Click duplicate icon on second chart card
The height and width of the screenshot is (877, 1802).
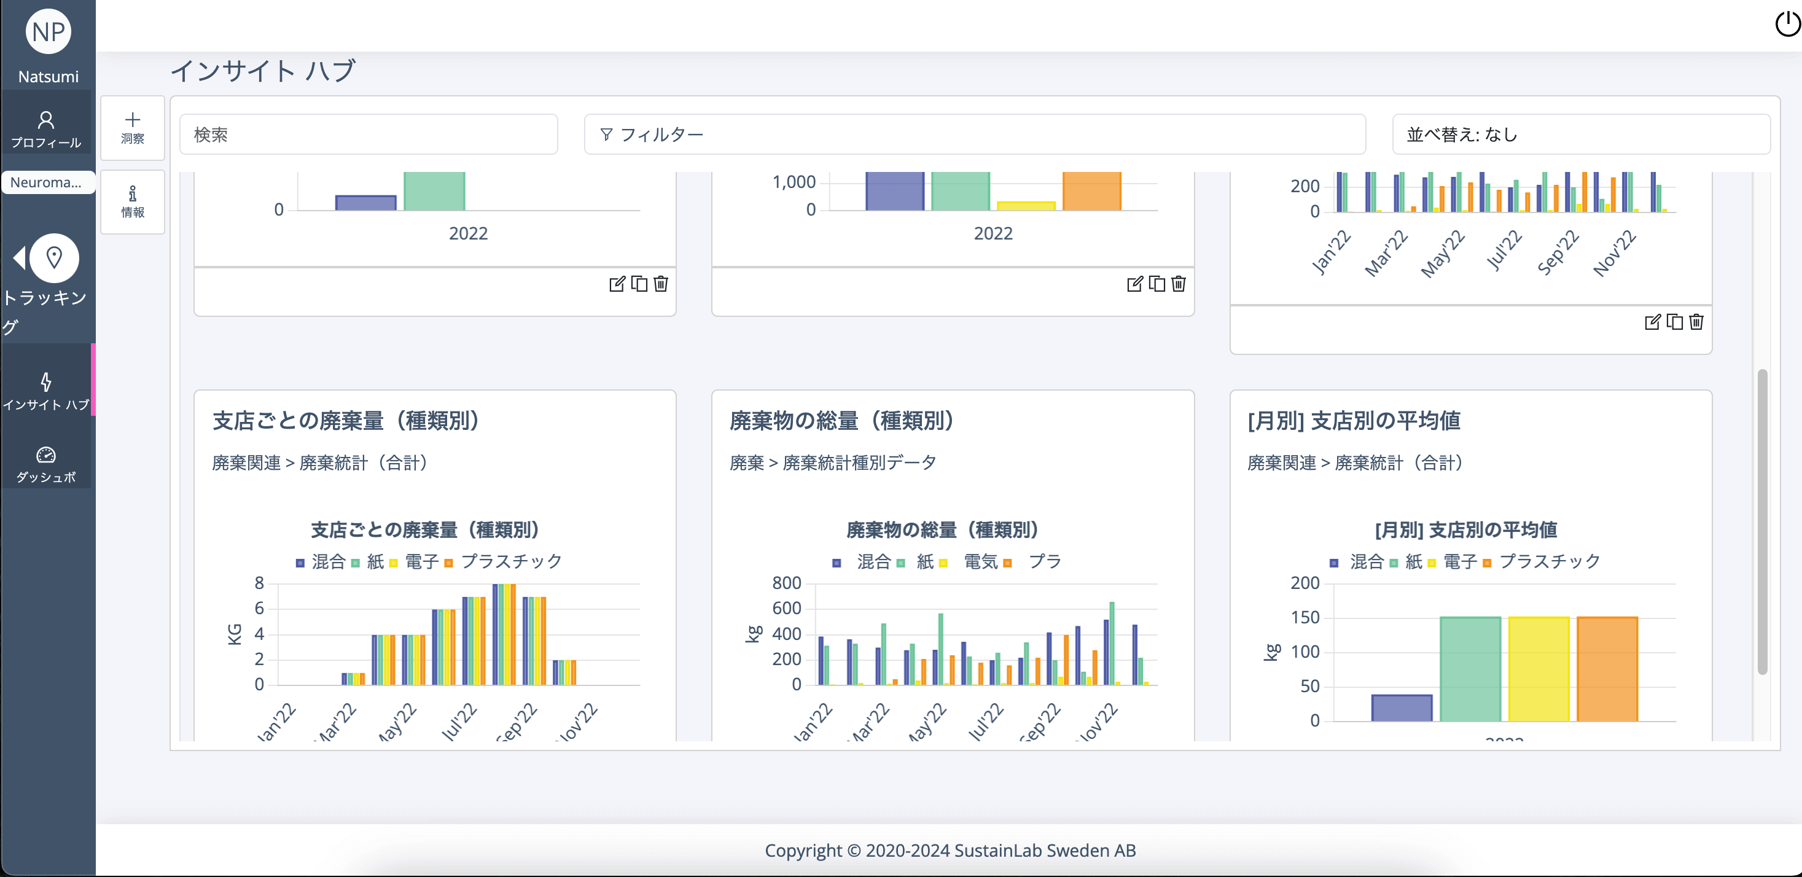1157,284
